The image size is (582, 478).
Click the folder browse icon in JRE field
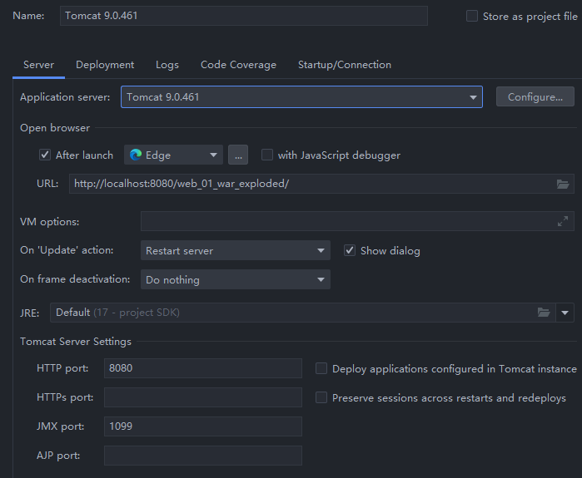click(x=544, y=313)
